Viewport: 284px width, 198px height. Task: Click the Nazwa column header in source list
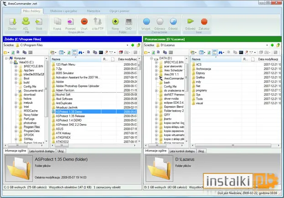pyautogui.click(x=76, y=59)
